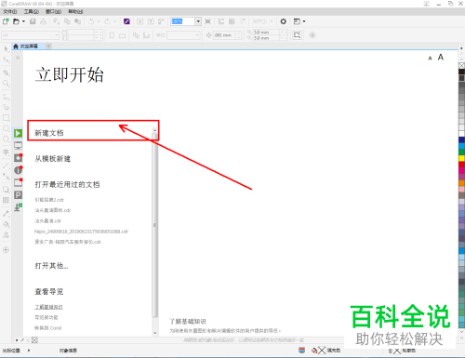Click the Open folder toolbar icon
This screenshot has height=358, width=465.
point(16,21)
